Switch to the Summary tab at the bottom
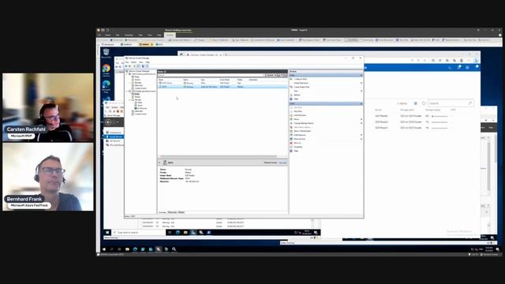505x284 pixels. point(163,212)
